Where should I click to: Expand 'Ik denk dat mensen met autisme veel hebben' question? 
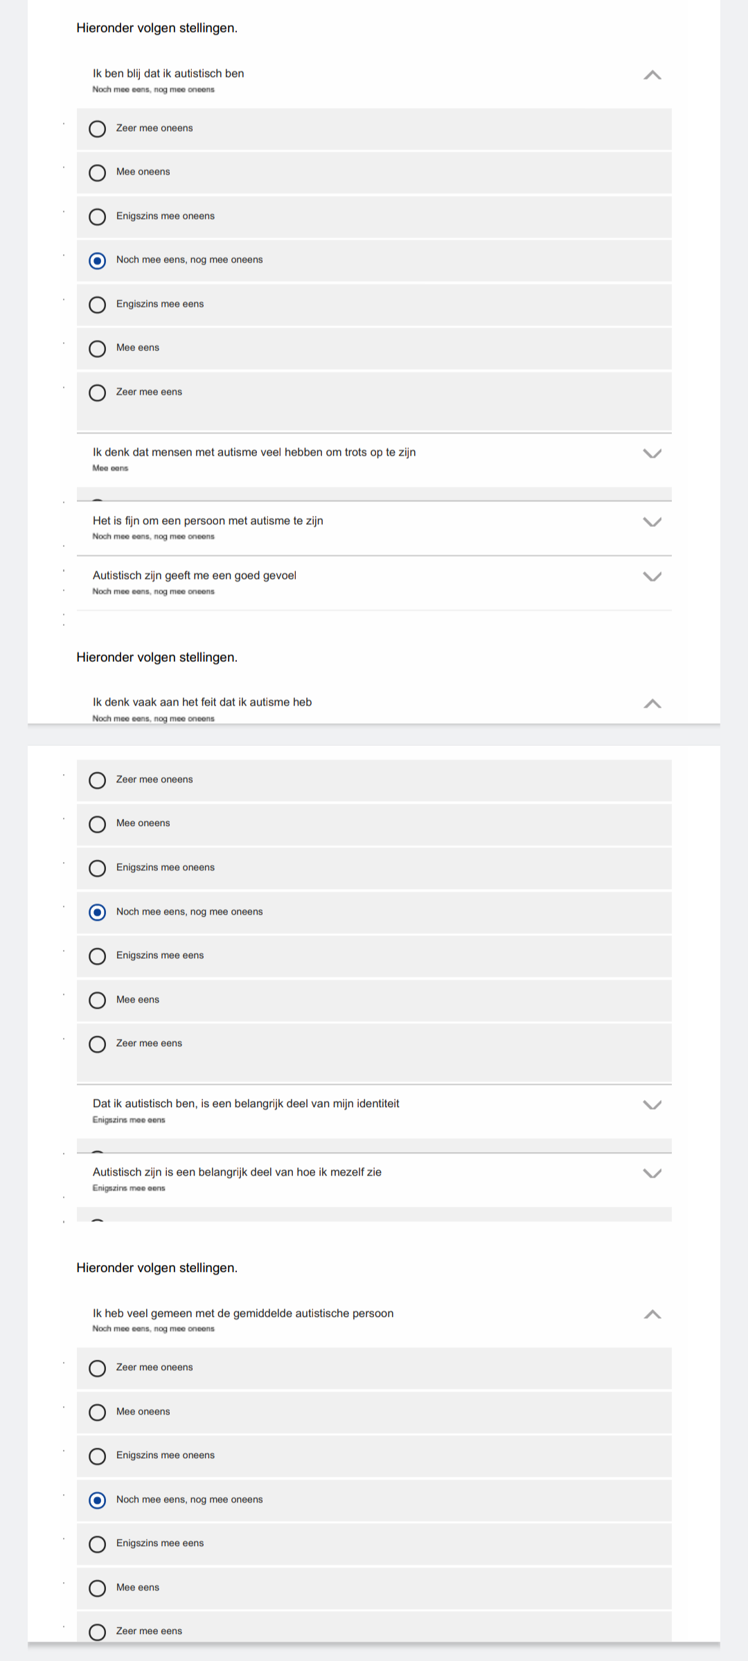pyautogui.click(x=652, y=454)
